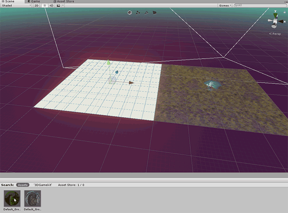Viewport: 288px width, 213px height.
Task: Toggle 2D view mode button
Action: (36, 6)
